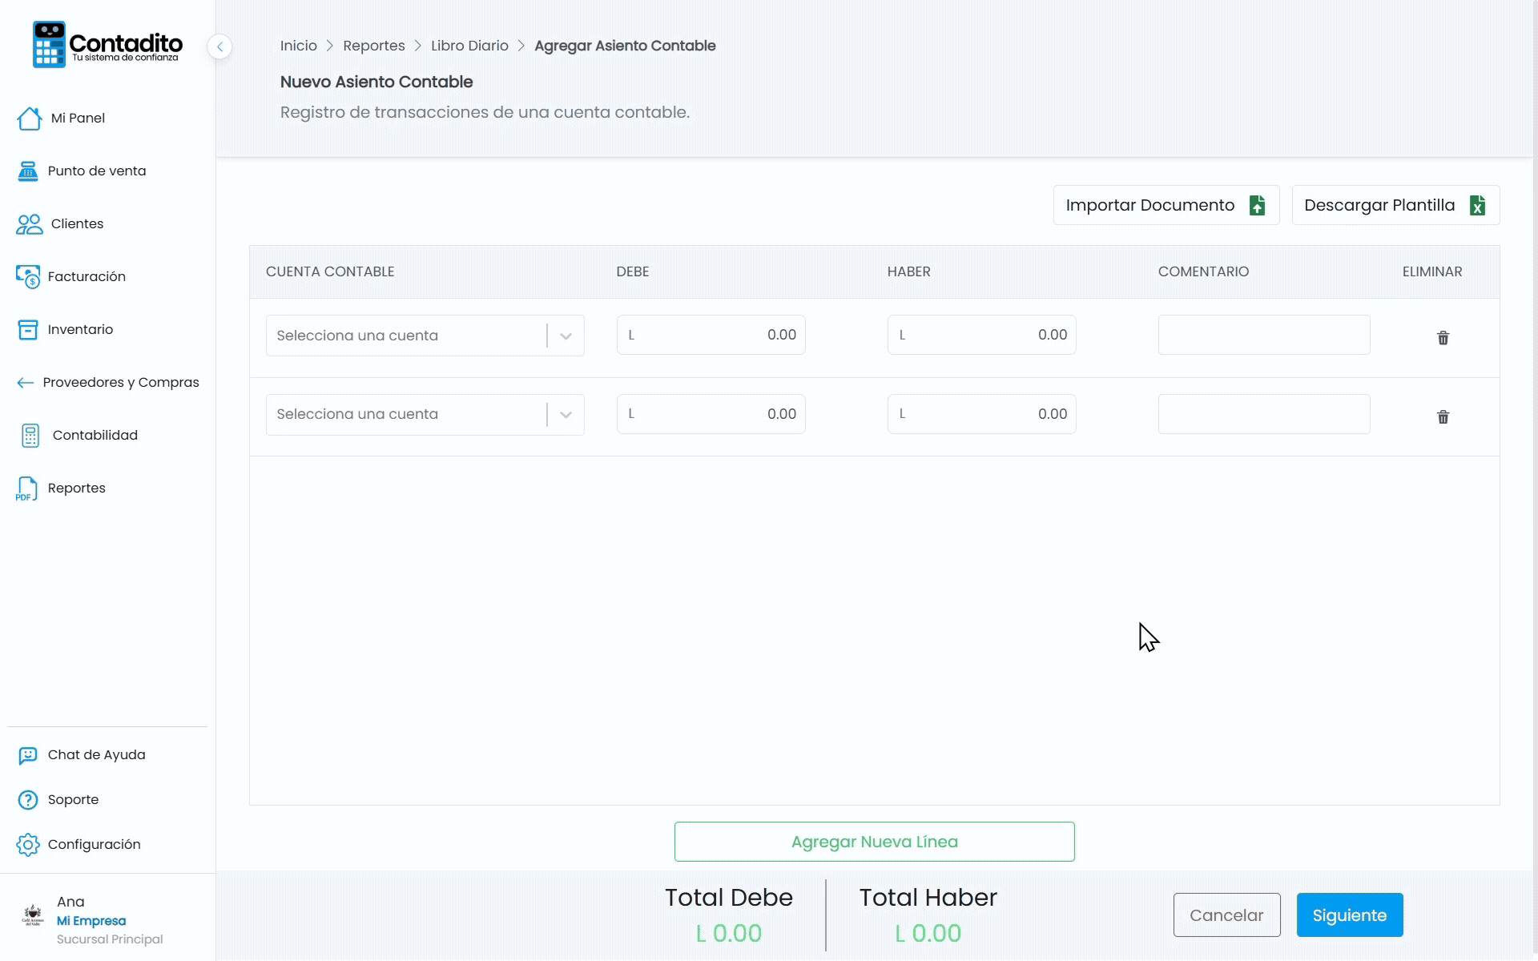Click the trash icon on second row
1538x961 pixels.
pos(1443,417)
